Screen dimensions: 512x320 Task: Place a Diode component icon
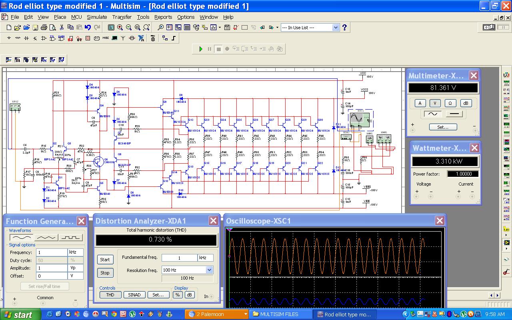pos(26,38)
